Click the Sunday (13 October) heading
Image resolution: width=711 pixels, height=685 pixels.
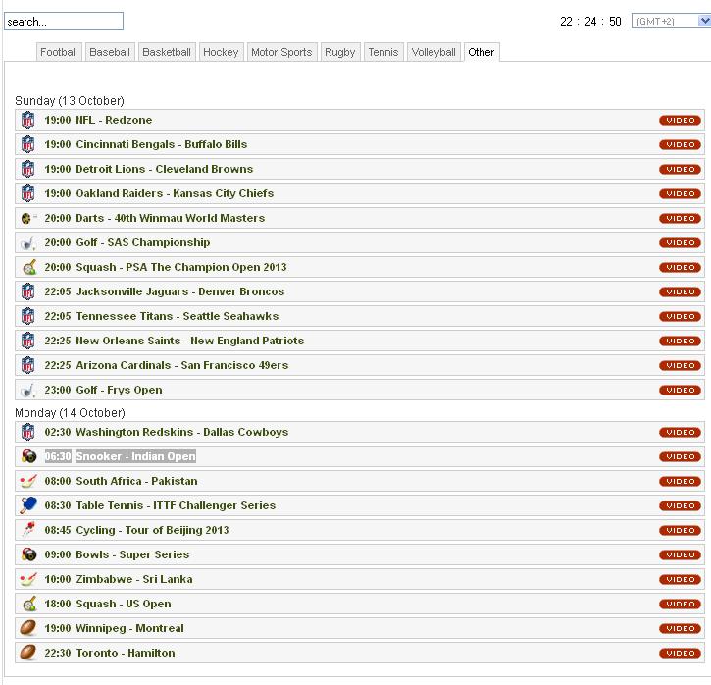click(x=70, y=101)
